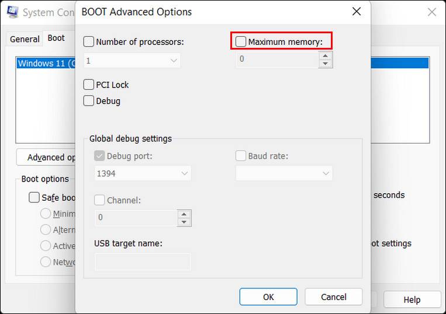This screenshot has height=314, width=446.
Task: Click the Channel spinner up arrow
Action: tap(184, 214)
